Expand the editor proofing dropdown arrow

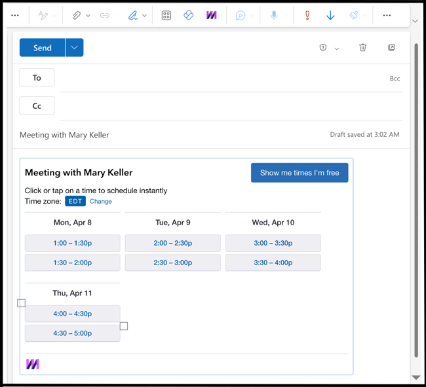[x=365, y=16]
